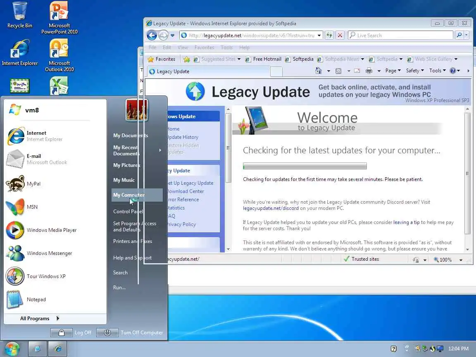Viewport: 476px width, 357px height.
Task: Click Favorites button with star
Action: [x=162, y=59]
